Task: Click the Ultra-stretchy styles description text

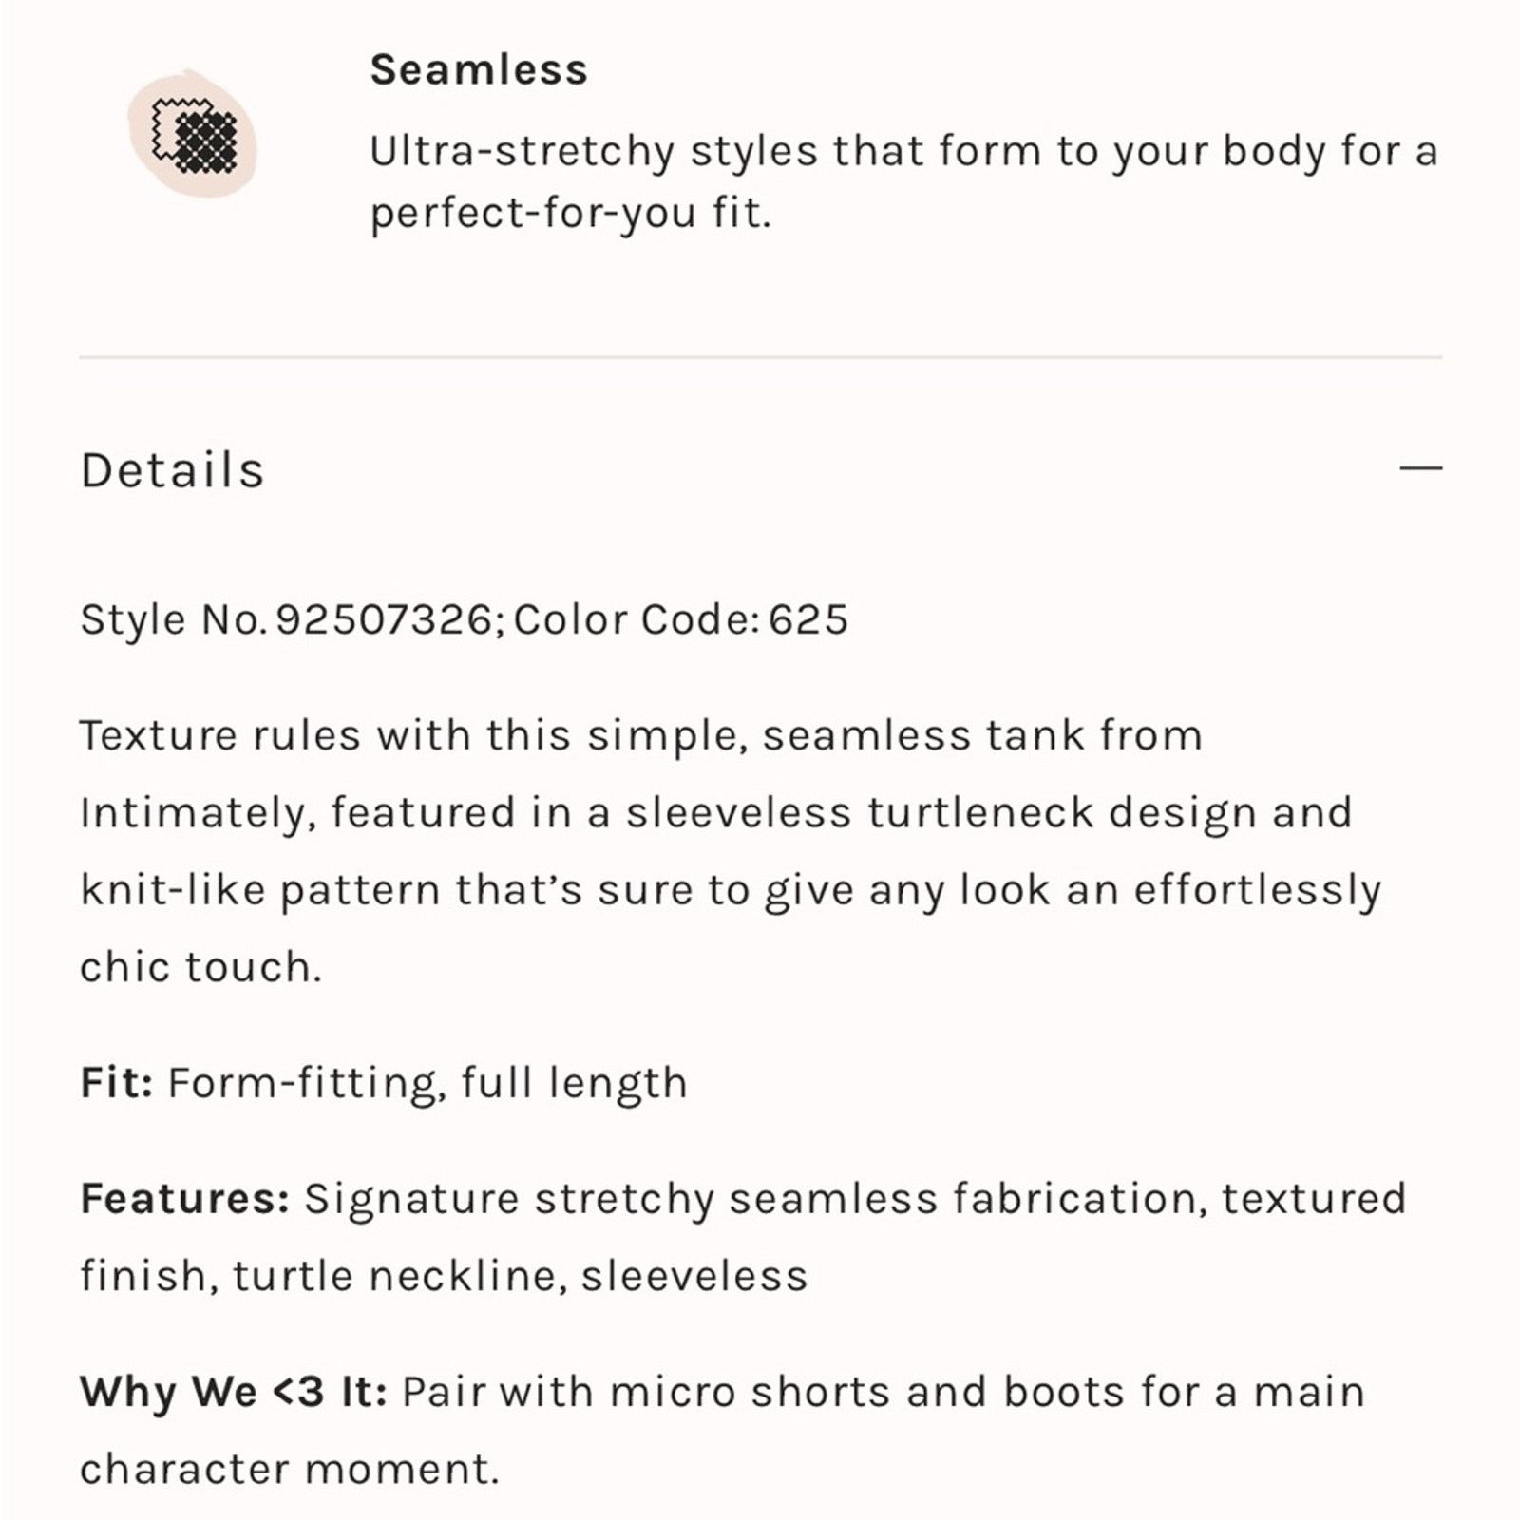Action: (x=903, y=181)
